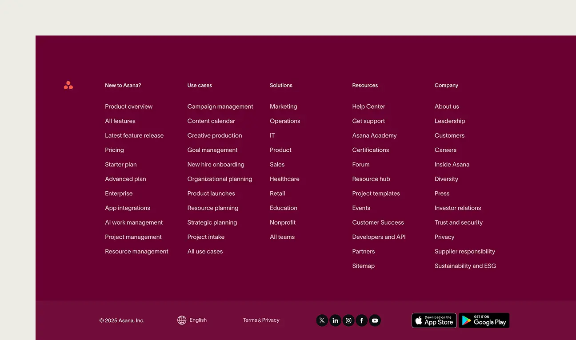Viewport: 576px width, 340px height.
Task: Go to All features
Action: [x=120, y=121]
